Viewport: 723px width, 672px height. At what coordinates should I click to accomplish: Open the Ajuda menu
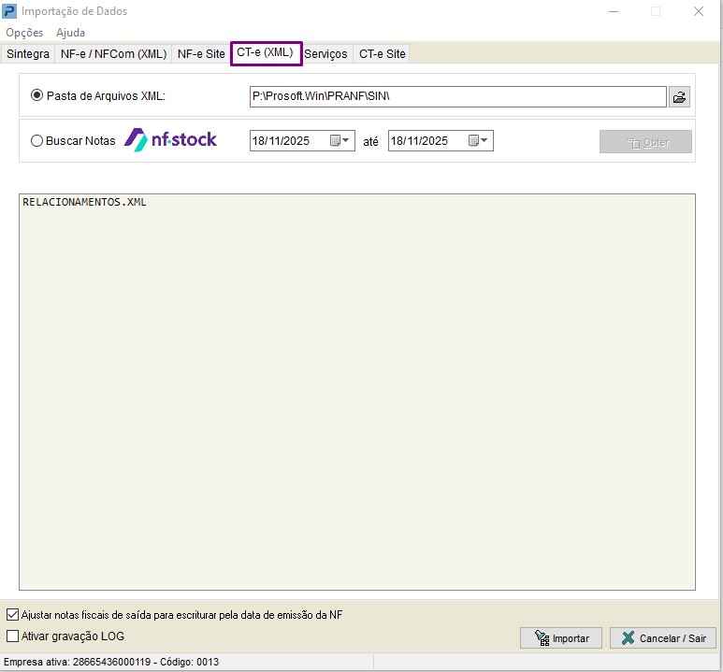pyautogui.click(x=70, y=33)
